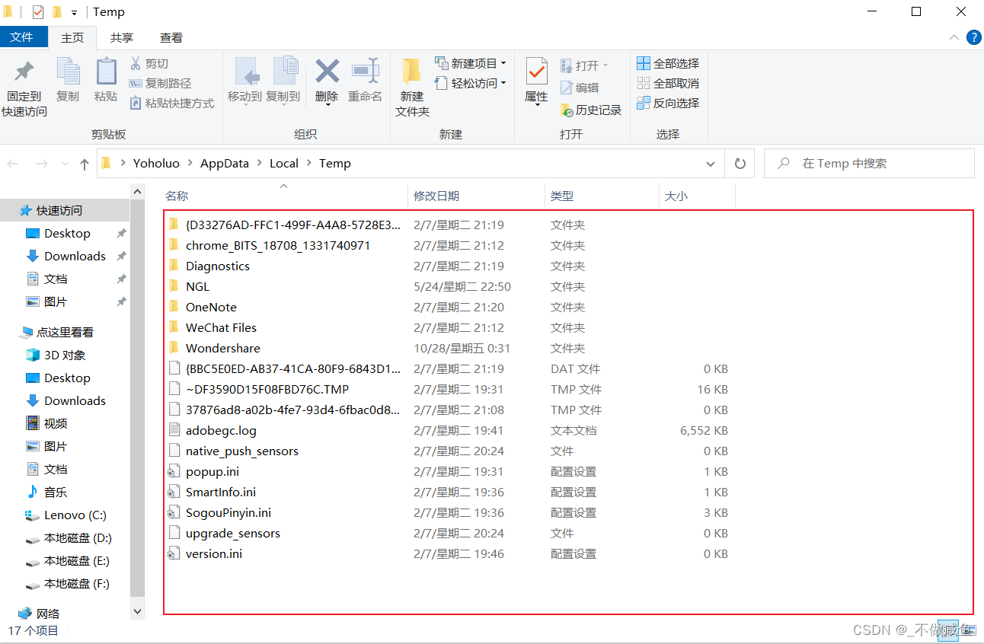Click the Yoholuo breadcrumb segment
This screenshot has width=984, height=644.
[156, 163]
